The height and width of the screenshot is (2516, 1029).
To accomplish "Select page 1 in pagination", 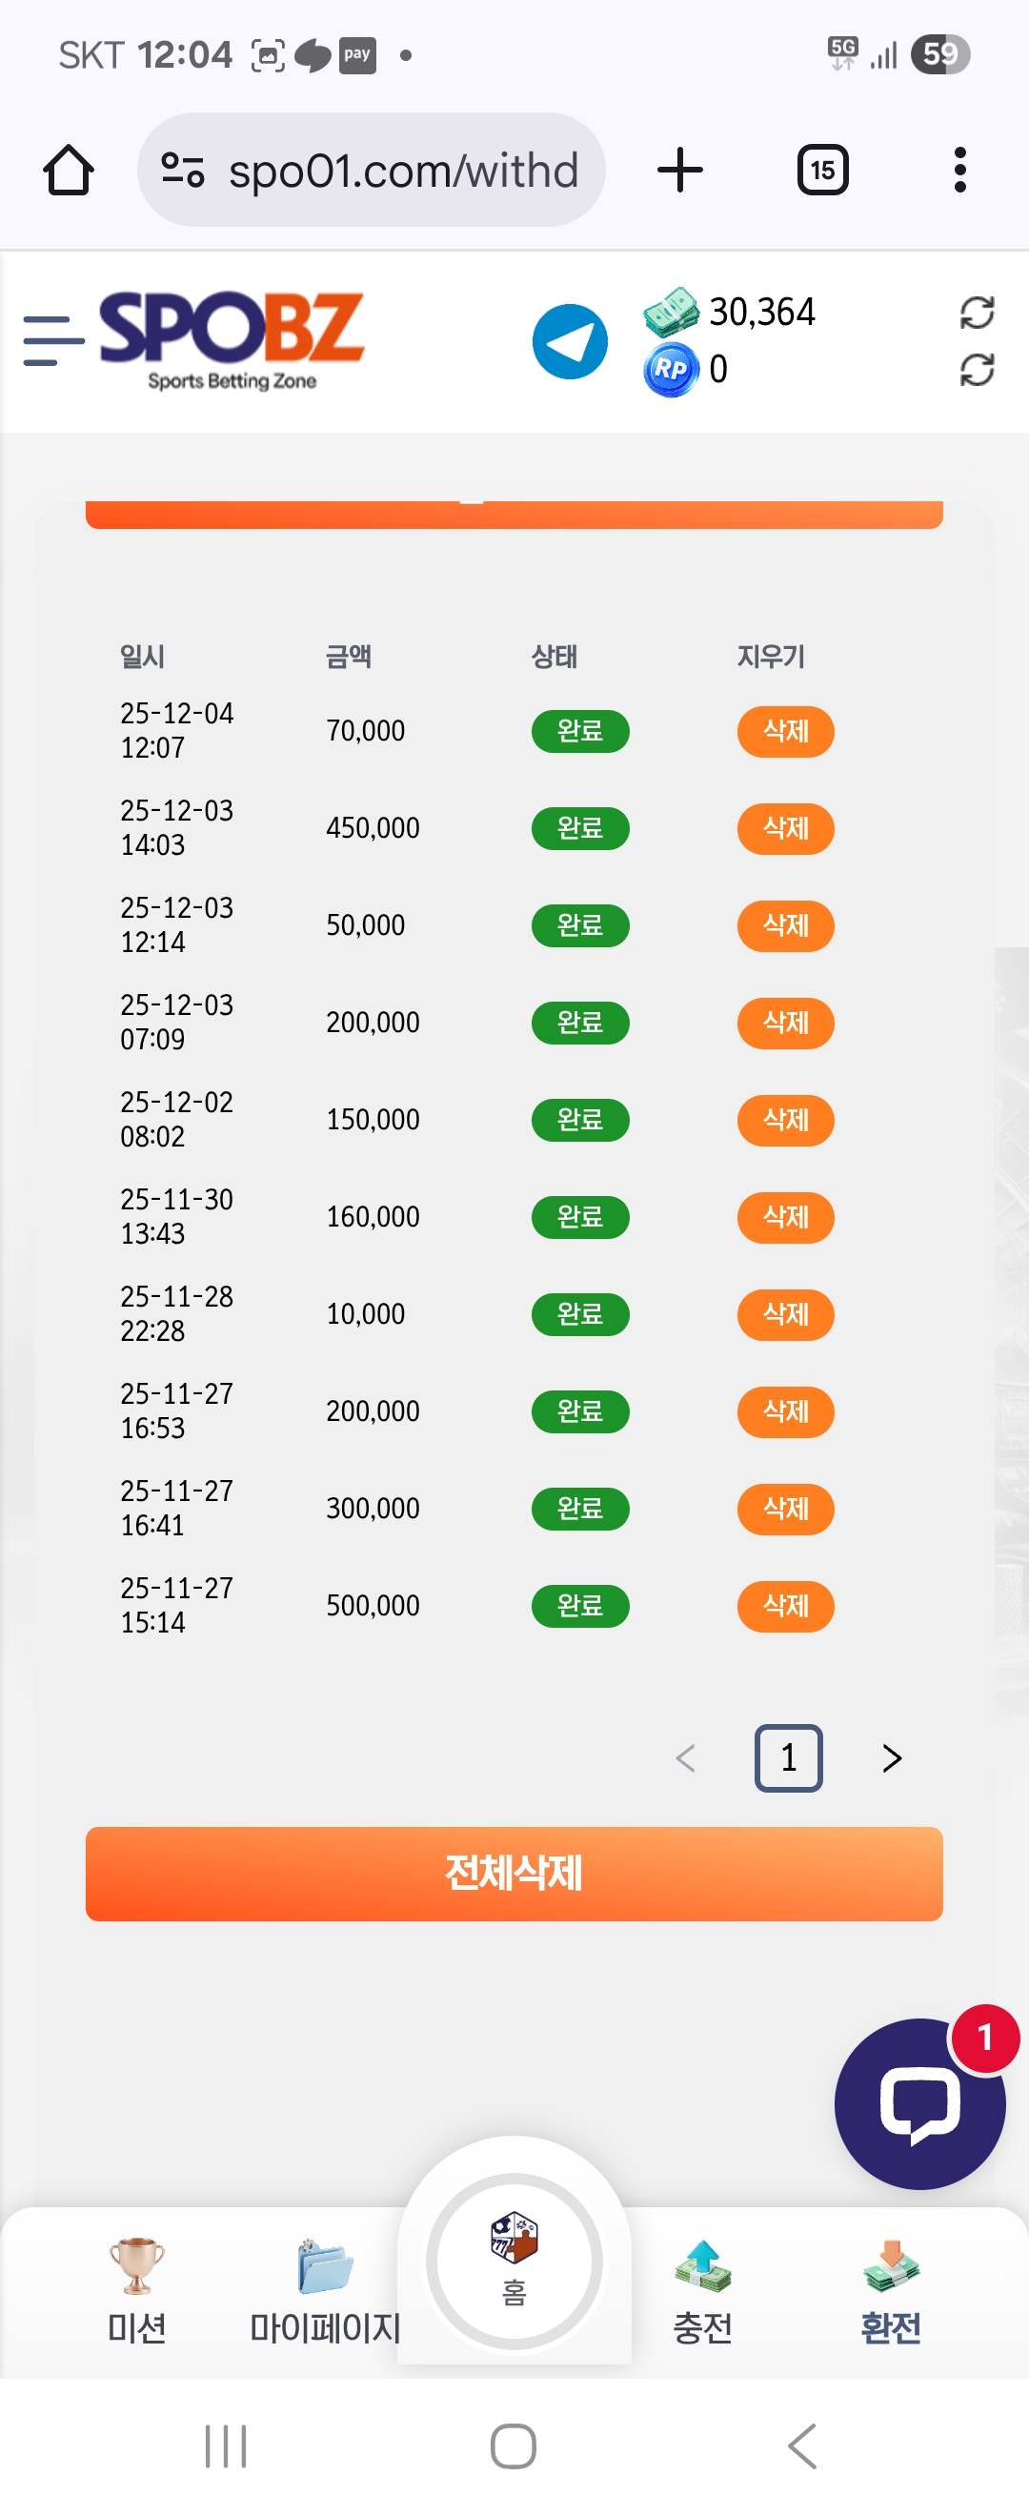I will pos(788,1758).
